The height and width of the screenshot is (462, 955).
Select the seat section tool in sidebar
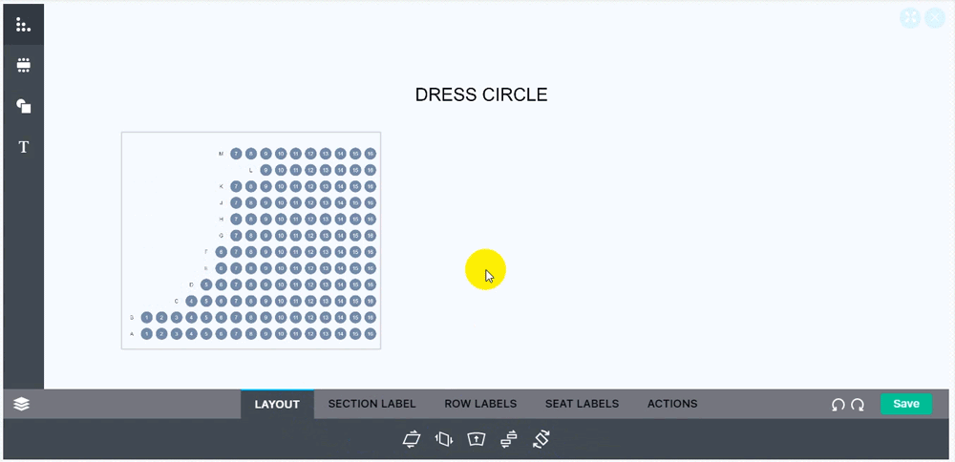click(x=23, y=25)
